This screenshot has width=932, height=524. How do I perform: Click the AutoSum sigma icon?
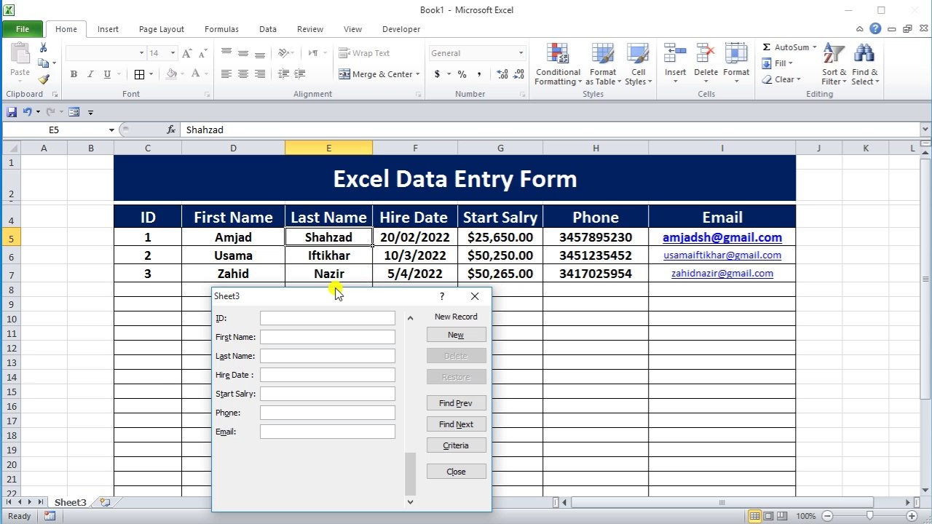pos(767,47)
